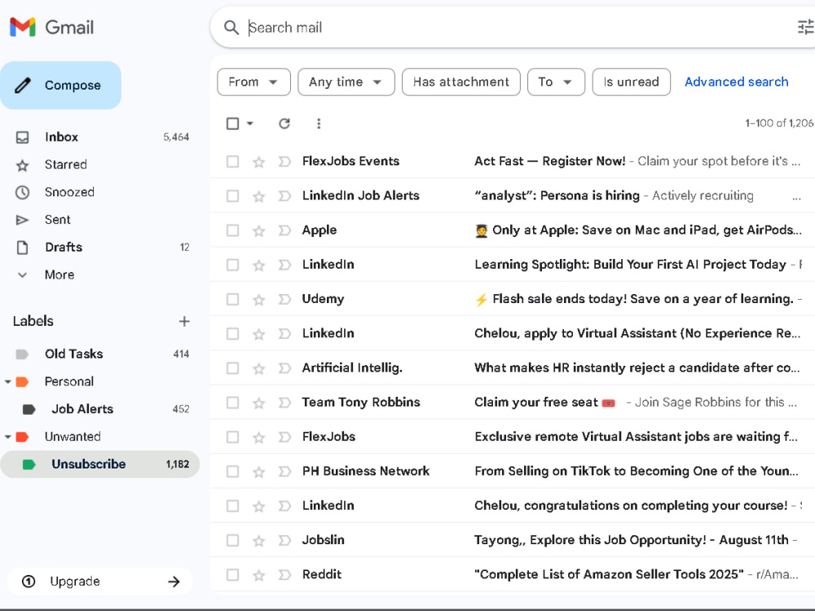Open the Any time filter dropdown

(346, 82)
